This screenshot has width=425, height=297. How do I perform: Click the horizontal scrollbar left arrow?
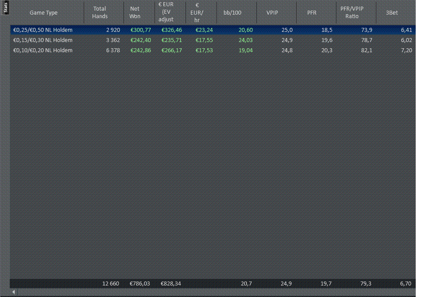point(13,292)
